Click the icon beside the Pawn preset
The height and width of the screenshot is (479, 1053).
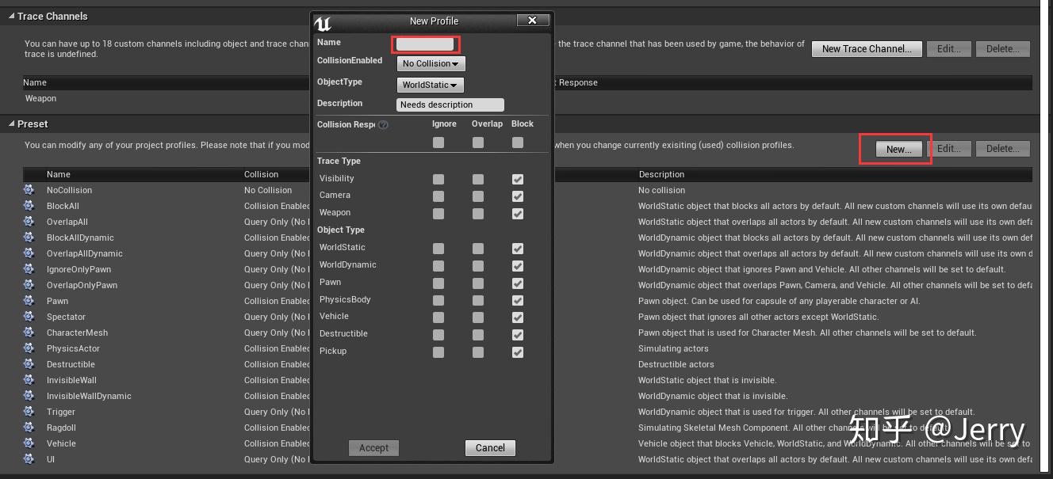pyautogui.click(x=29, y=301)
